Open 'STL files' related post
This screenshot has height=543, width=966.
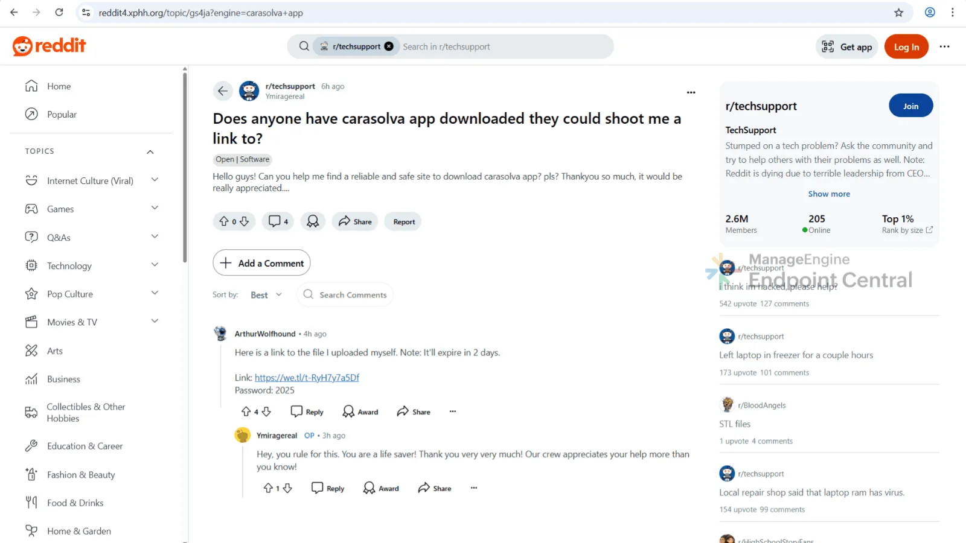(x=735, y=424)
